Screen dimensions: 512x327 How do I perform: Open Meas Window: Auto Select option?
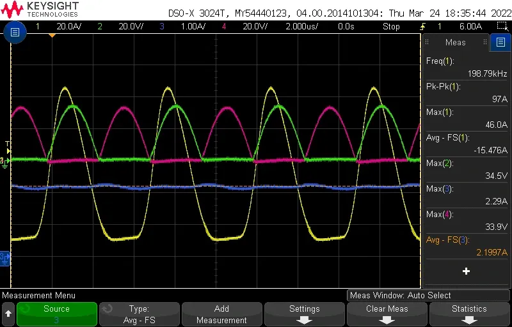tap(428, 296)
